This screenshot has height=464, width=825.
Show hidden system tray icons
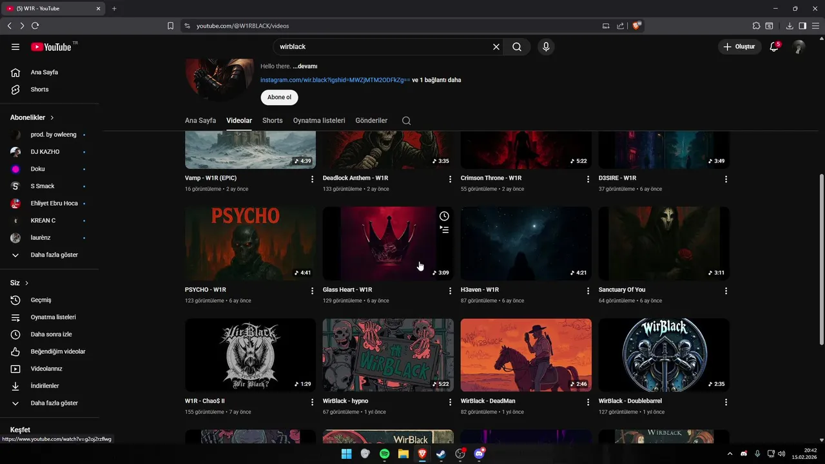pos(730,454)
